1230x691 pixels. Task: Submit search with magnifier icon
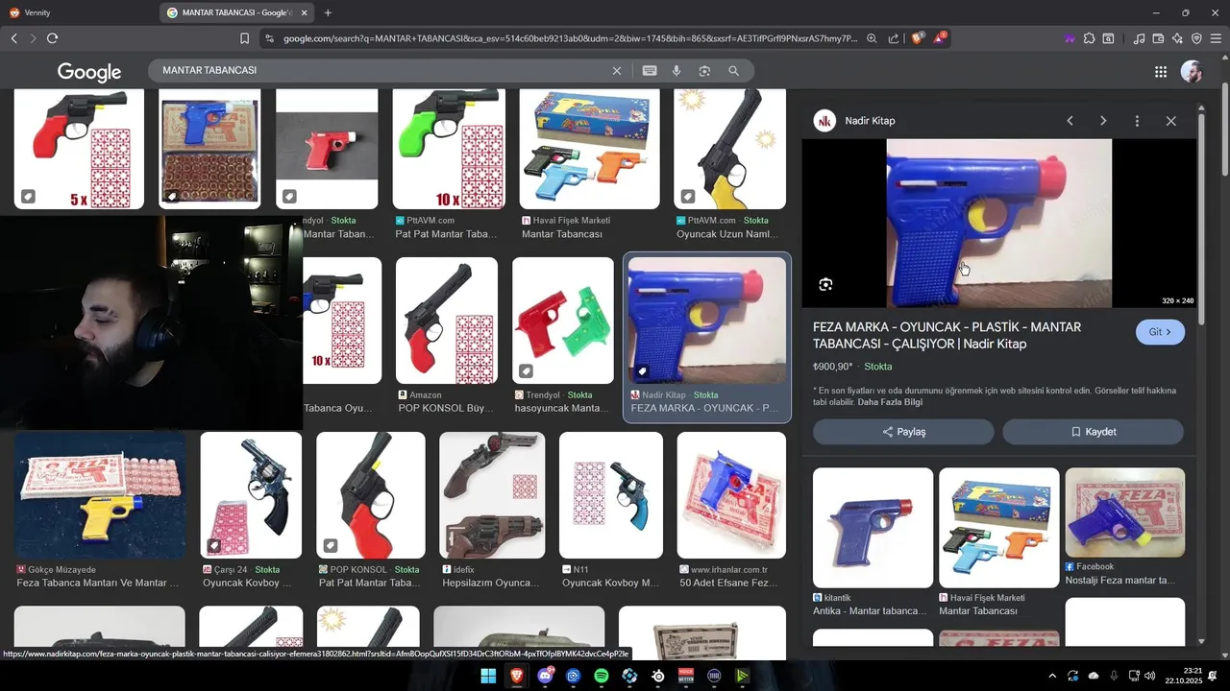click(x=733, y=70)
